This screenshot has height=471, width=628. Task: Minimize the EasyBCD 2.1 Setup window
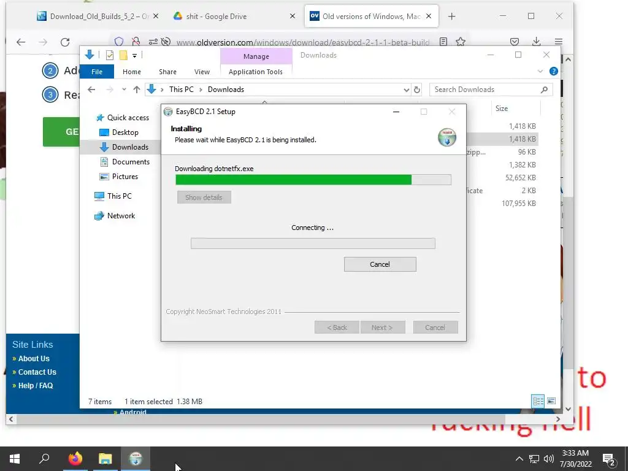point(396,112)
